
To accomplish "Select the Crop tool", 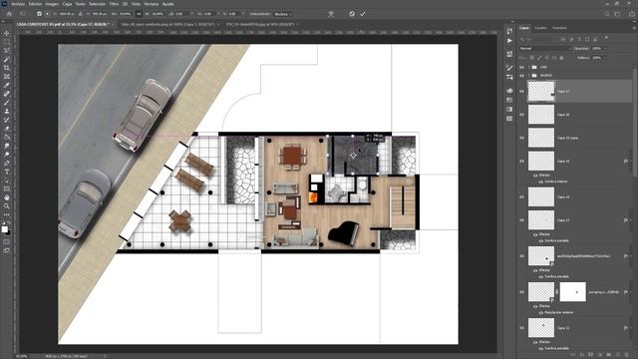I will pos(7,68).
